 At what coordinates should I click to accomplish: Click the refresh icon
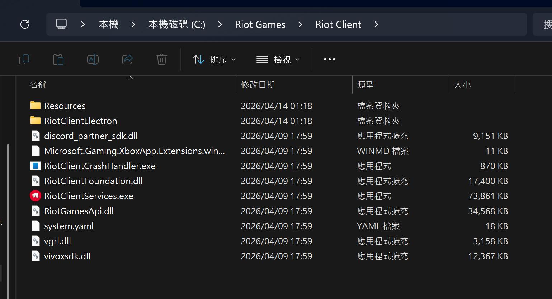click(25, 24)
